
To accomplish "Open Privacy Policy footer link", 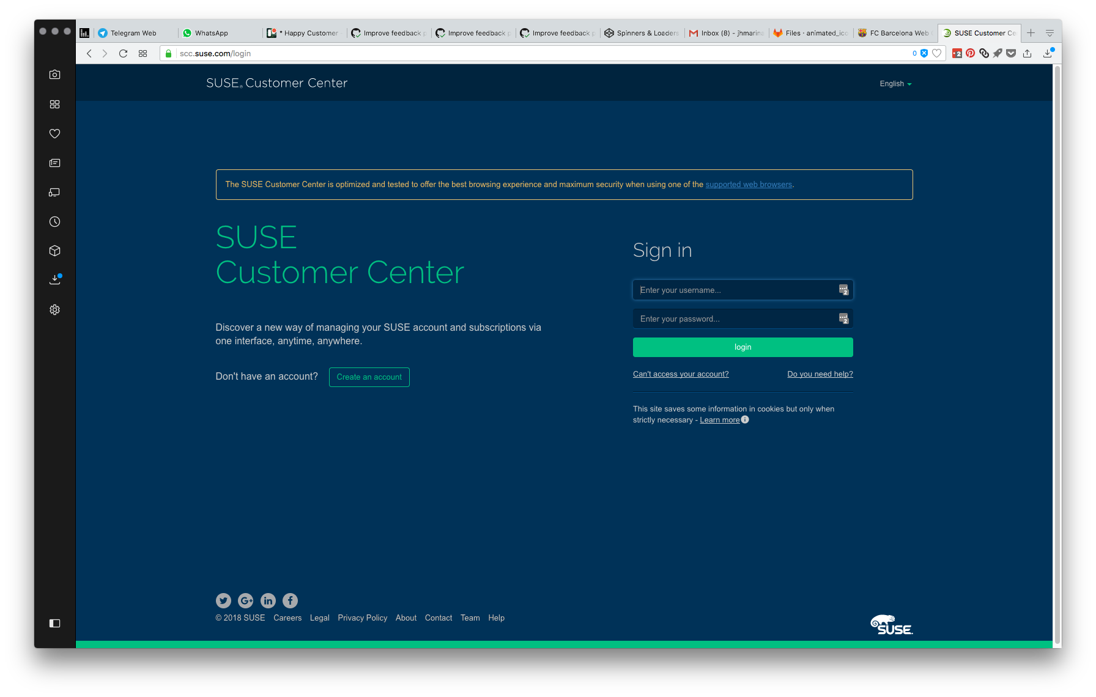I will [x=363, y=618].
